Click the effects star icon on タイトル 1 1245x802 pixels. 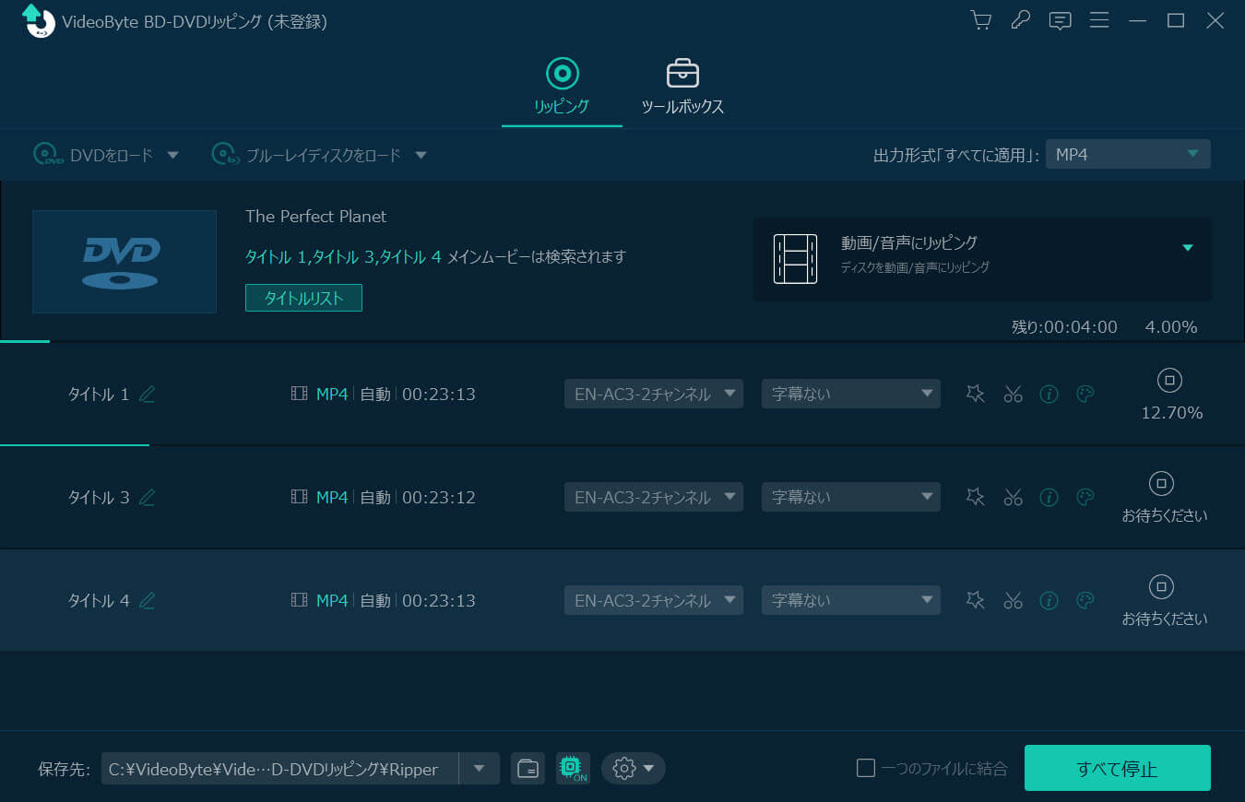975,394
